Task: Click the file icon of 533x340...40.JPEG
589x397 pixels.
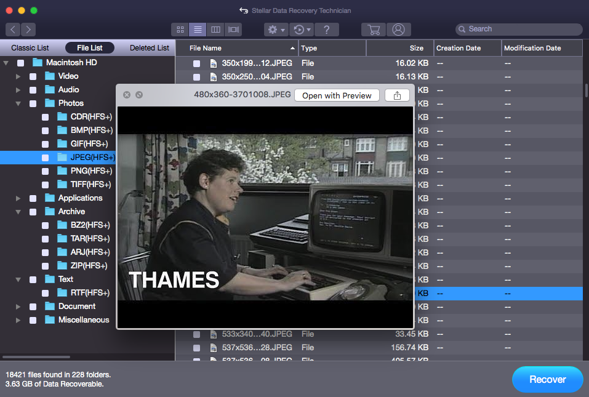Action: 214,334
